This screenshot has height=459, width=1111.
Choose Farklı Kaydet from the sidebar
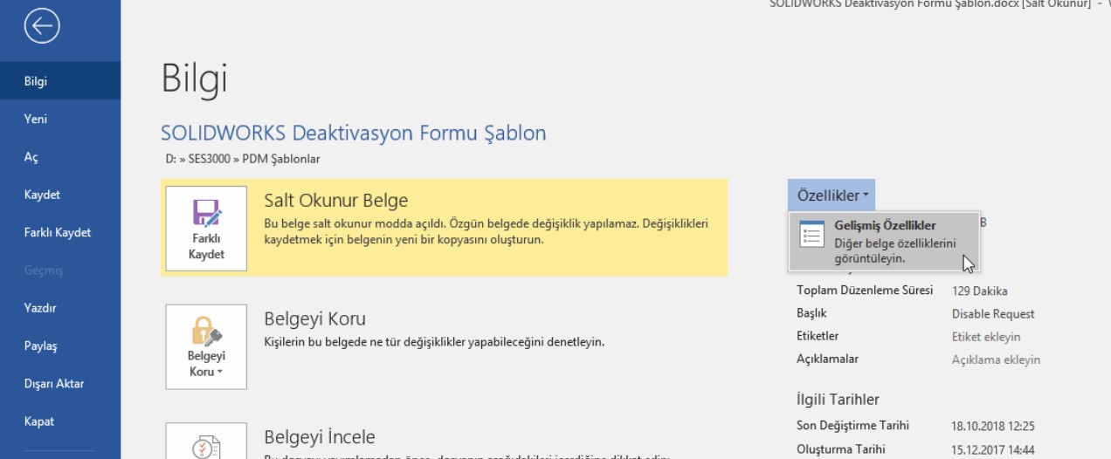click(58, 233)
